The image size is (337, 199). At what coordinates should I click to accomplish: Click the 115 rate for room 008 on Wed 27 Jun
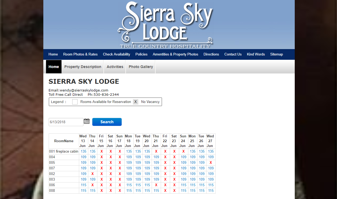211,191
